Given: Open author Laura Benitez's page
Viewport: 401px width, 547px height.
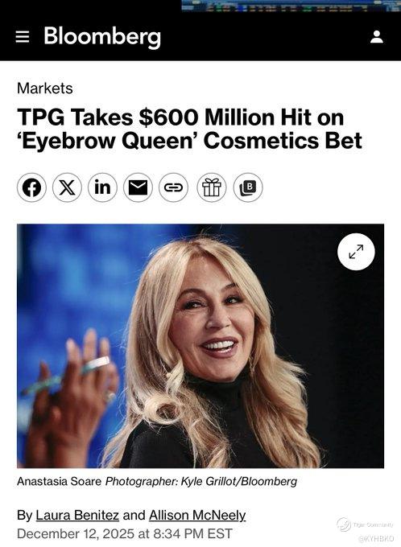Looking at the screenshot, I should click(77, 516).
